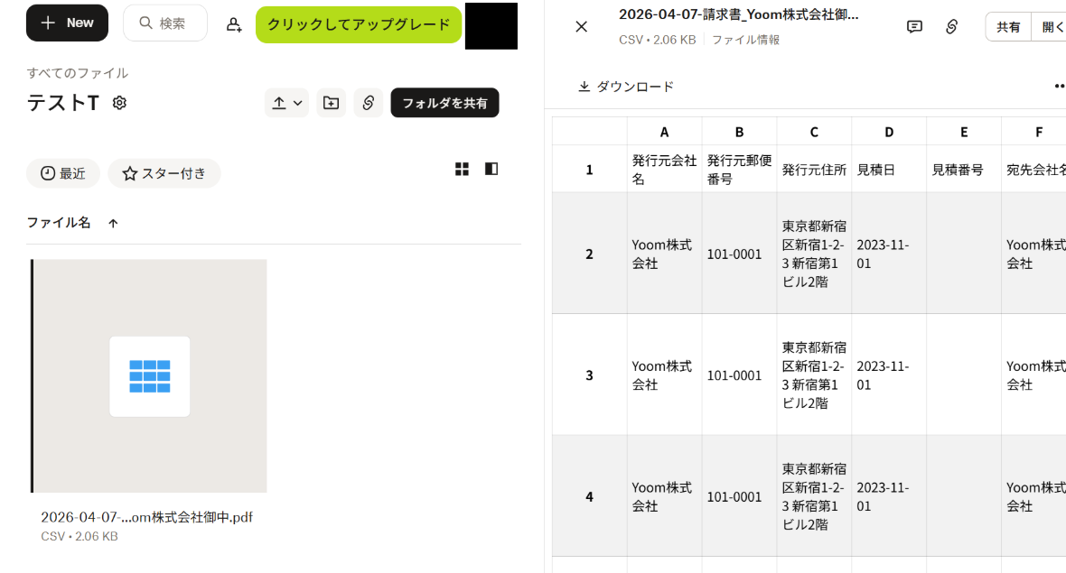1066x573 pixels.
Task: Close the file preview with X
Action: coord(581,27)
